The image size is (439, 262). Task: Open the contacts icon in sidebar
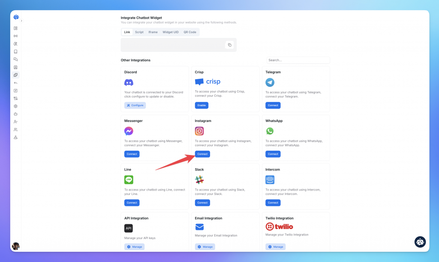(16, 67)
